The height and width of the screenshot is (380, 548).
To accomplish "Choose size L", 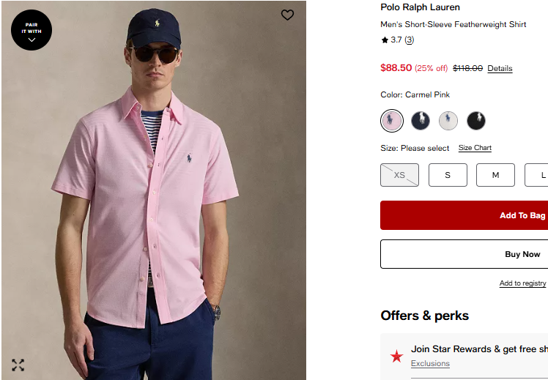I will coord(536,175).
